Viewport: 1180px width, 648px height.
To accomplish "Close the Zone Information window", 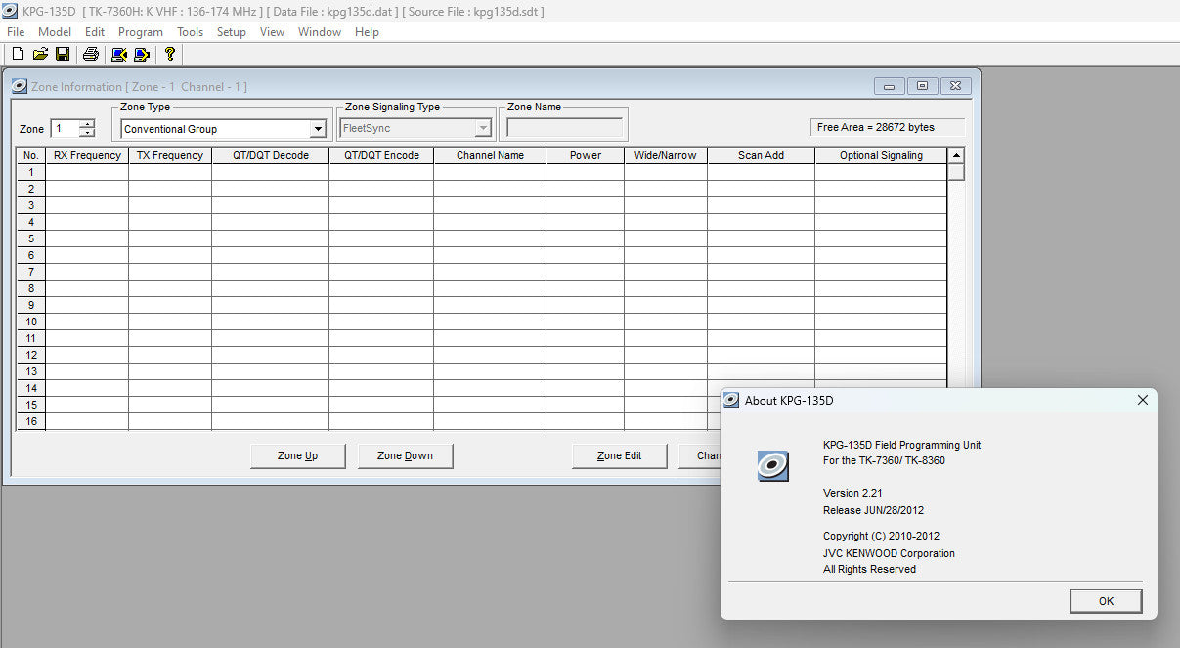I will coord(956,86).
